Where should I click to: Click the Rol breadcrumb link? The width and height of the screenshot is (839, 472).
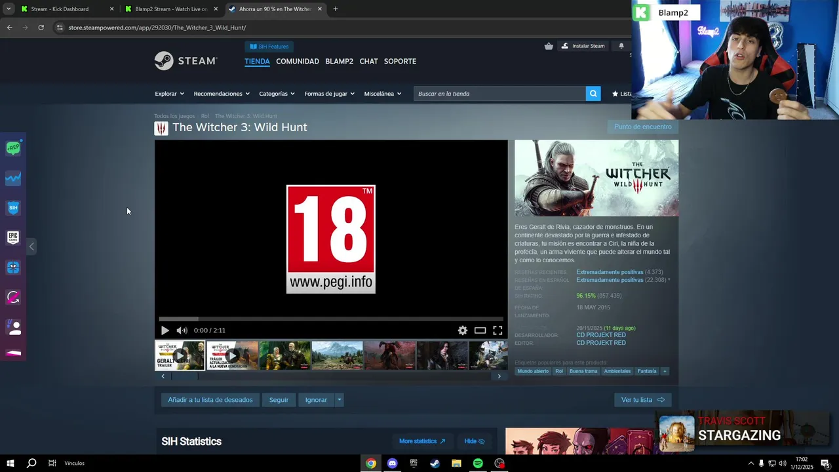(205, 116)
